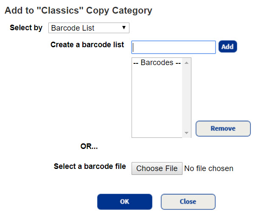Viewport: 261px width, 214px height.
Task: Click the barcode list scroll down arrow
Action: click(x=187, y=133)
